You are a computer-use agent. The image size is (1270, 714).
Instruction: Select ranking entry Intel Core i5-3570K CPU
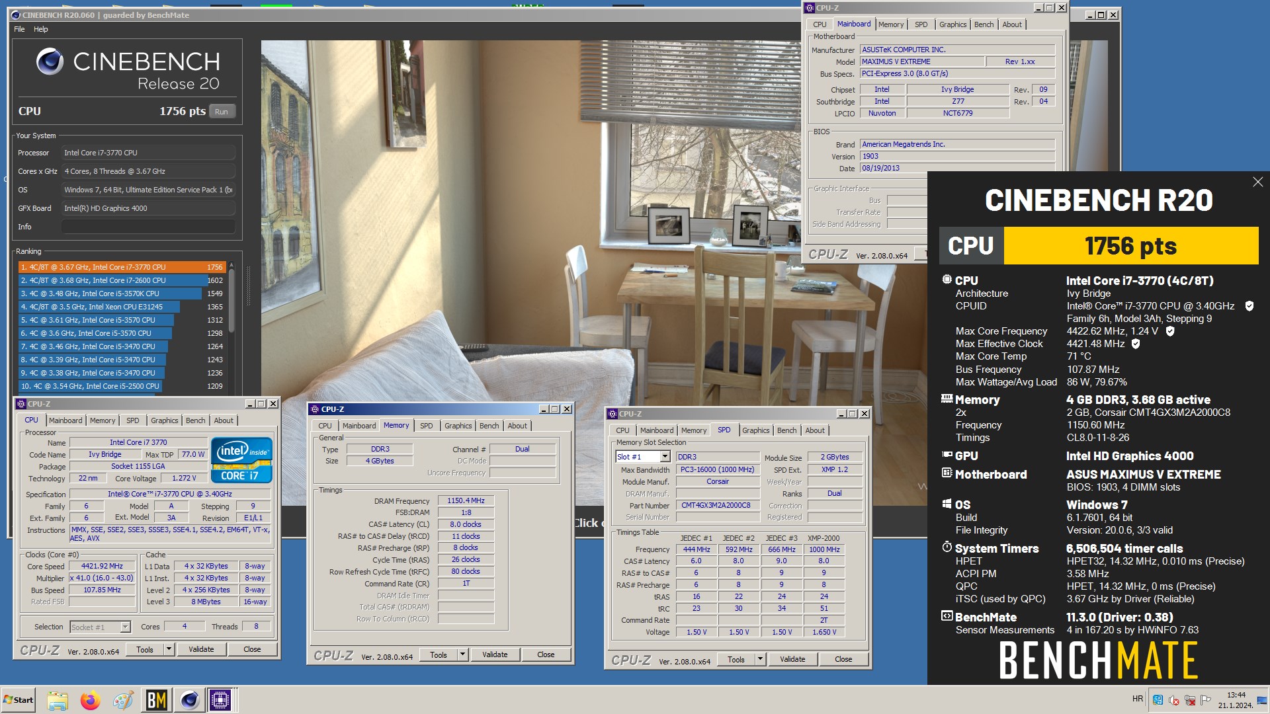coord(122,294)
